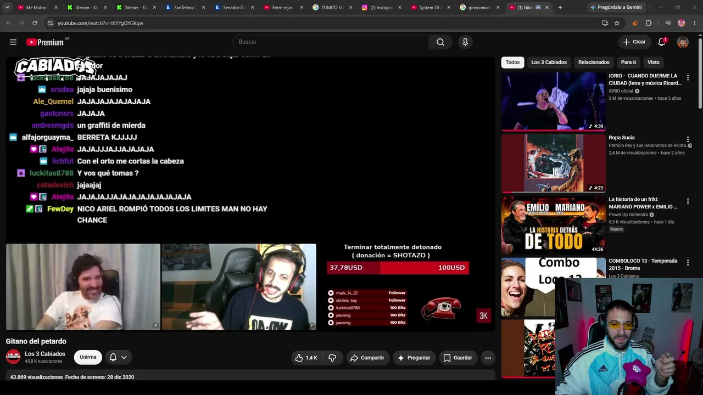Open the Chrome three-dot menu
This screenshot has height=395, width=703.
(695, 23)
